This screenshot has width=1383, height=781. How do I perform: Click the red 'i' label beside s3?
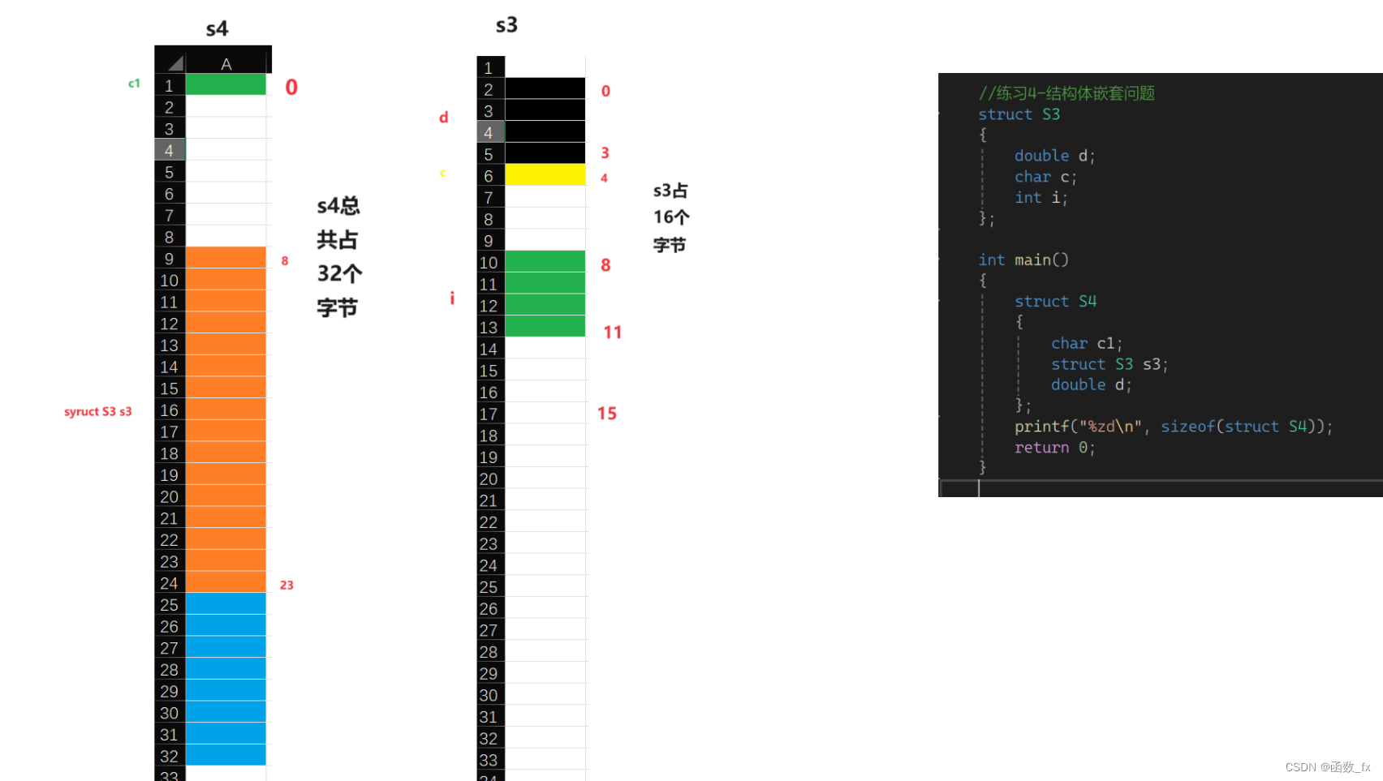coord(452,298)
